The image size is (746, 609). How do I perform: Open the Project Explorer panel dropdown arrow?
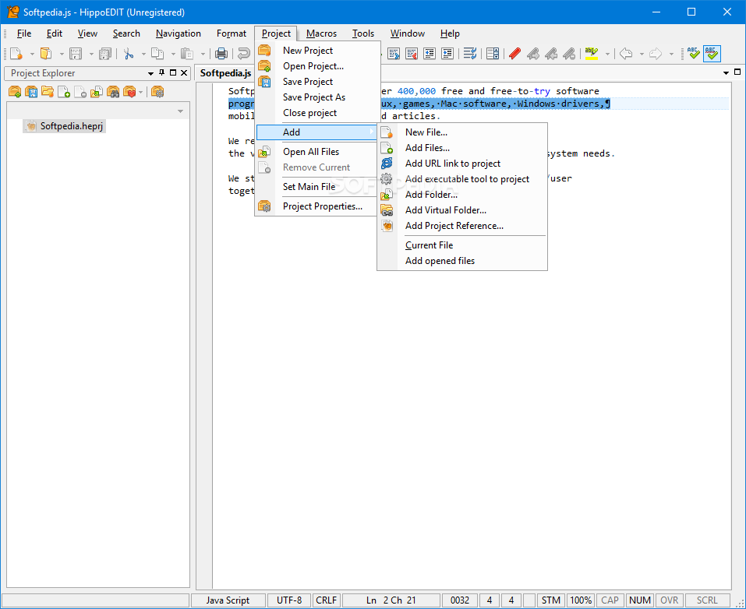tap(150, 73)
